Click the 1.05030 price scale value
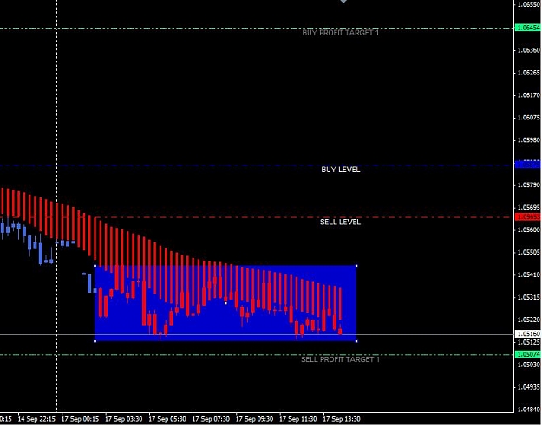542x426 pixels. (x=528, y=365)
